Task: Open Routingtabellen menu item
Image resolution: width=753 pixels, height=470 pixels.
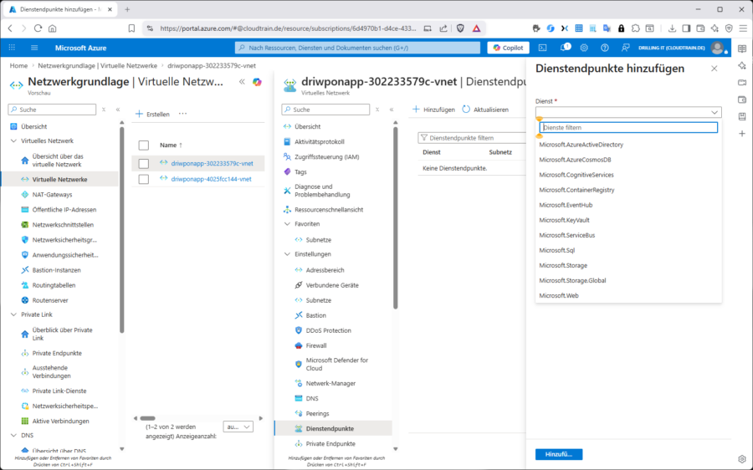Action: pyautogui.click(x=54, y=285)
